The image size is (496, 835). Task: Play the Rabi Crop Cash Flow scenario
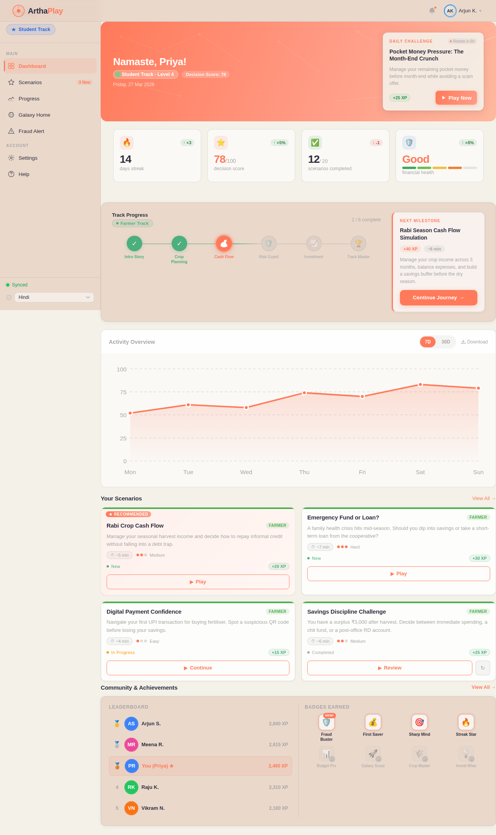pyautogui.click(x=198, y=582)
